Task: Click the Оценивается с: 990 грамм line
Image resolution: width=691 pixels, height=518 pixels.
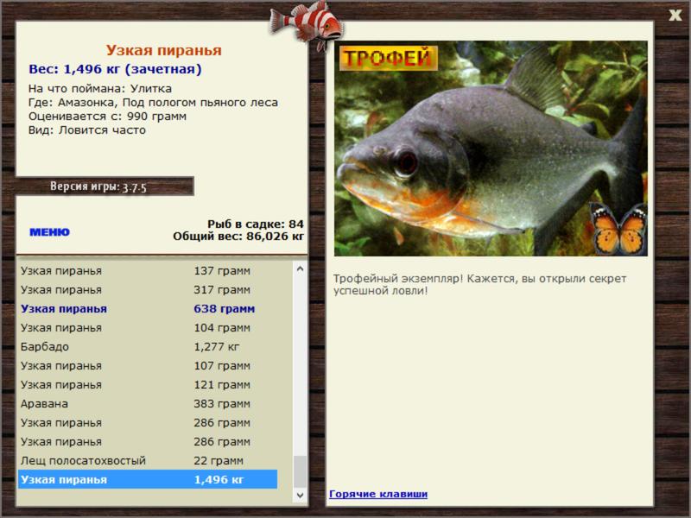Action: point(107,117)
